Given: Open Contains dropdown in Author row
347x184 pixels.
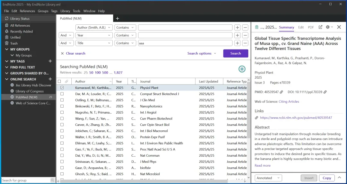Looking at the screenshot, I should click(125, 27).
